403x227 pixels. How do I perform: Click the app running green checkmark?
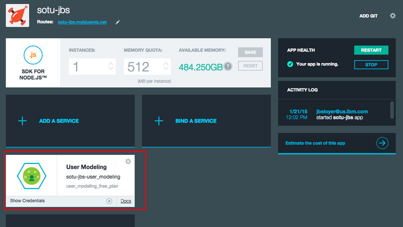(x=290, y=64)
